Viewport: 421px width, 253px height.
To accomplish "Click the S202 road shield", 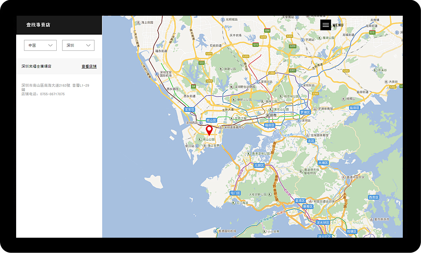I will pos(346,71).
